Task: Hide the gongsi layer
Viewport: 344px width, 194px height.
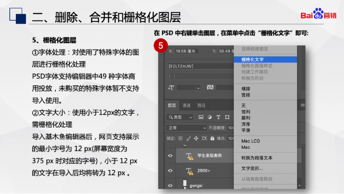Action: [x=170, y=185]
